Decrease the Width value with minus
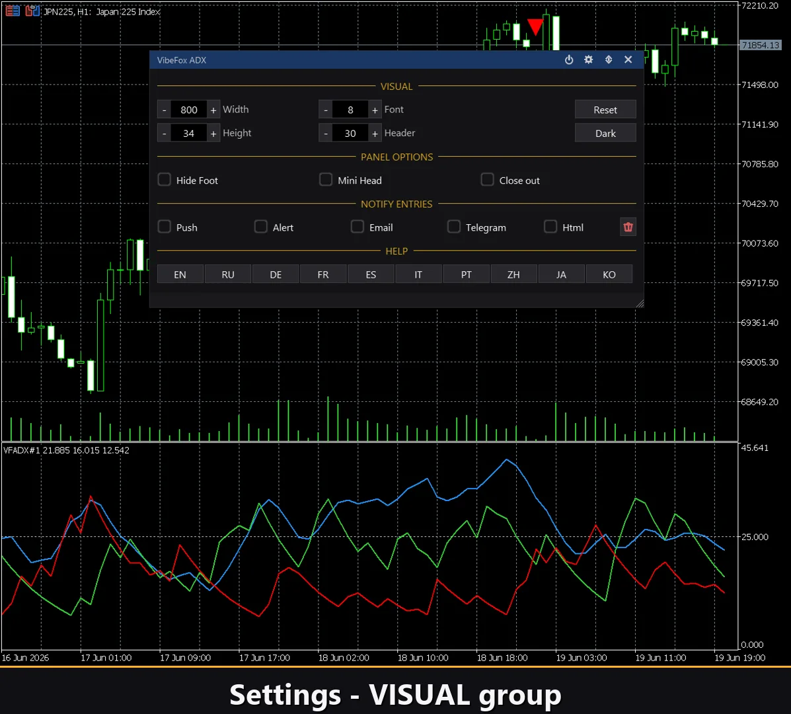Viewport: 791px width, 714px height. point(164,110)
